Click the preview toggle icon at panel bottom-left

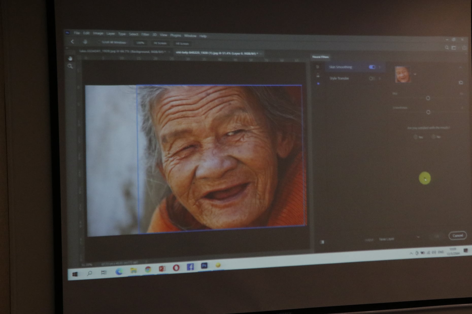pos(322,242)
